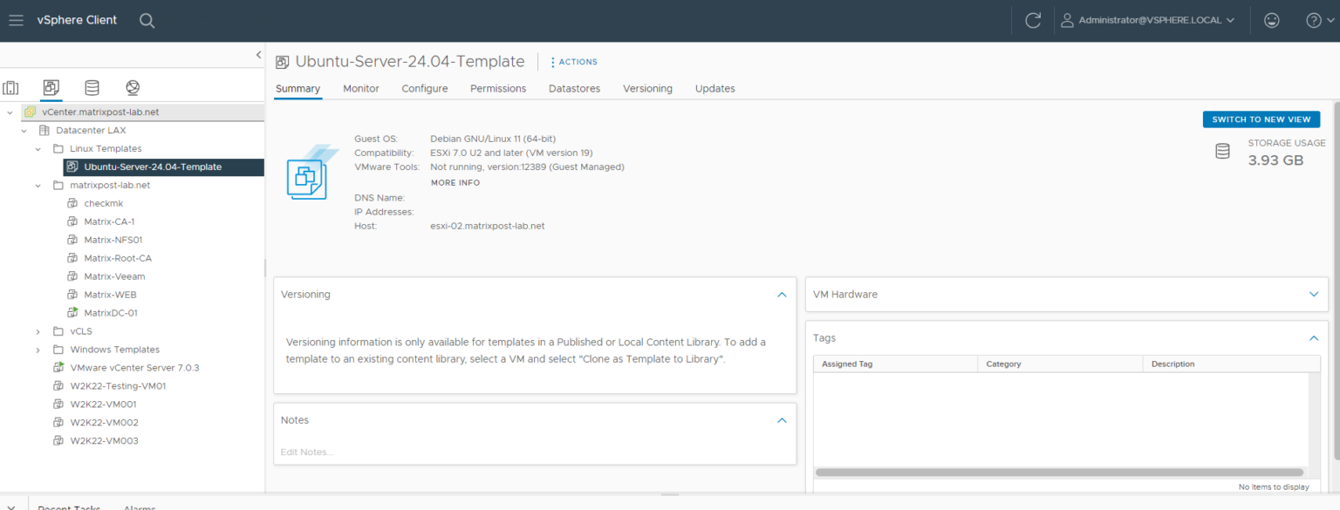
Task: Send feedback via the smiley icon
Action: click(1271, 19)
